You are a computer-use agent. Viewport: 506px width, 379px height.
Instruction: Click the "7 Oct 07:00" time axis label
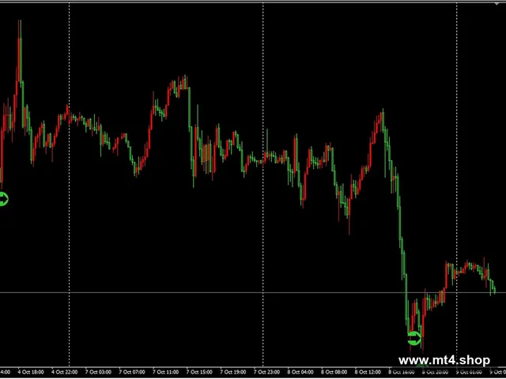(132, 372)
